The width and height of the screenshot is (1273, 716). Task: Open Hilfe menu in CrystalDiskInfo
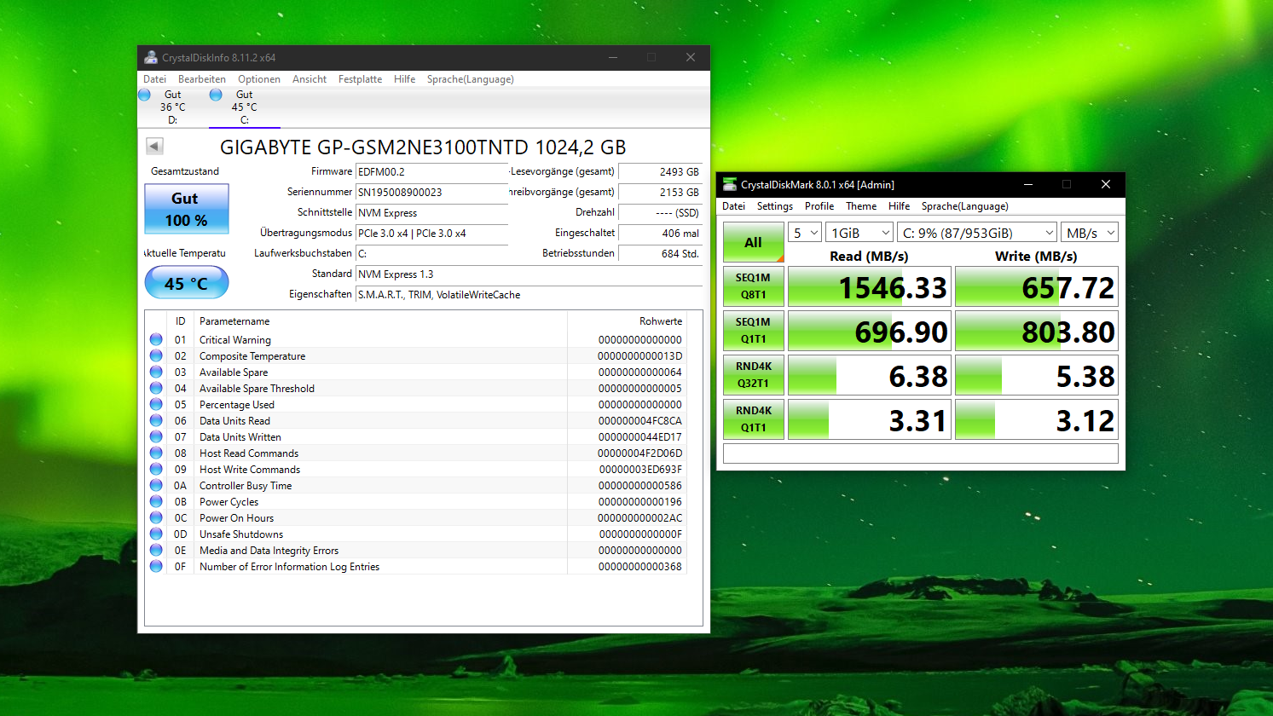tap(404, 79)
